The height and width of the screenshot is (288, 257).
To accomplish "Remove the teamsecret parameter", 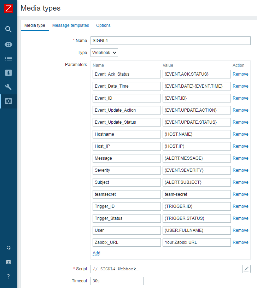I will 240,194.
